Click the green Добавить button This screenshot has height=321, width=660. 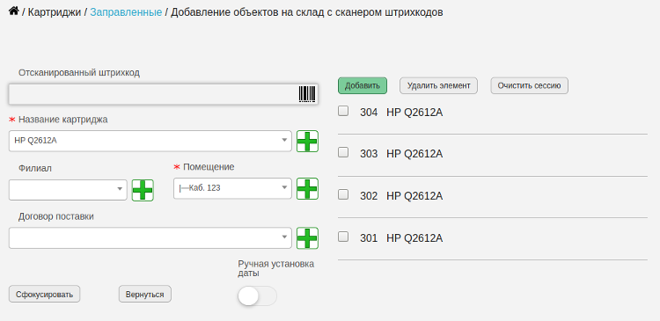click(363, 85)
